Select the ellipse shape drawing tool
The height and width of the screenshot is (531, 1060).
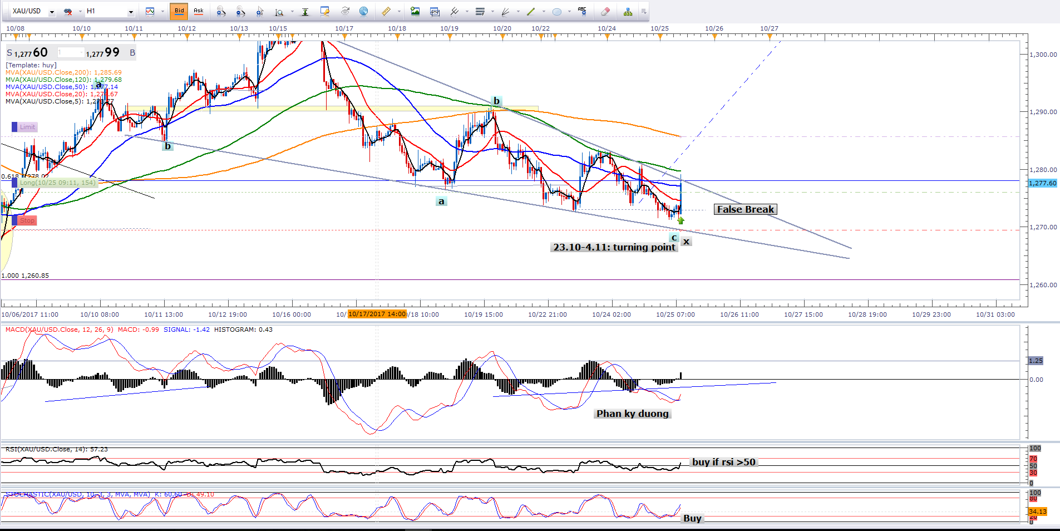coord(556,11)
